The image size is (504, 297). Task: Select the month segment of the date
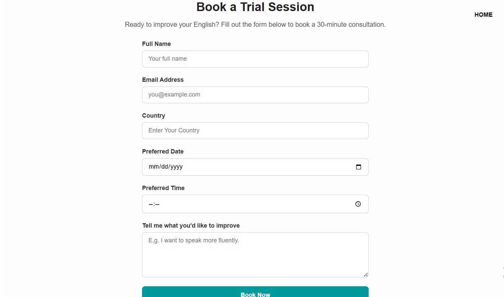(x=153, y=167)
